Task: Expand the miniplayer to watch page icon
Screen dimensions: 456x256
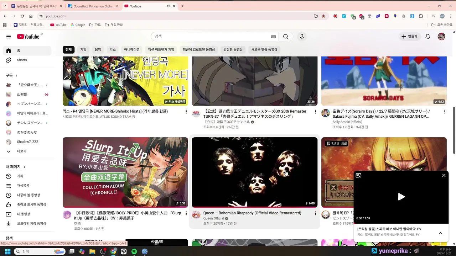Action: pyautogui.click(x=358, y=175)
